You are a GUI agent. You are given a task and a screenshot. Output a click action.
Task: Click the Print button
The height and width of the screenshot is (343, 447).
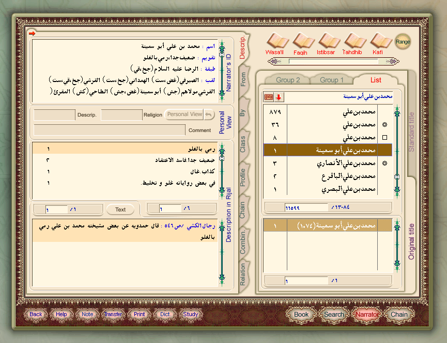[139, 314]
